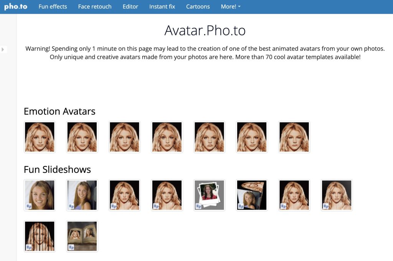The width and height of the screenshot is (393, 261).
Task: Select Instant fix in the top navigation
Action: click(162, 7)
